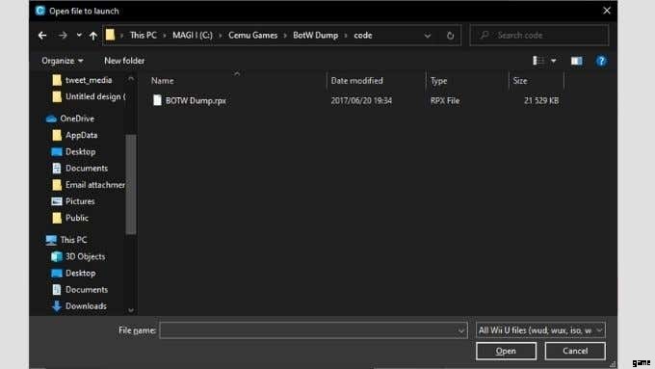The height and width of the screenshot is (369, 655).
Task: Jump to BotW Dump in path
Action: pos(315,35)
